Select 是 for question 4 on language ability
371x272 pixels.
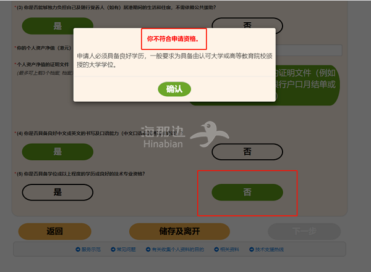58,152
